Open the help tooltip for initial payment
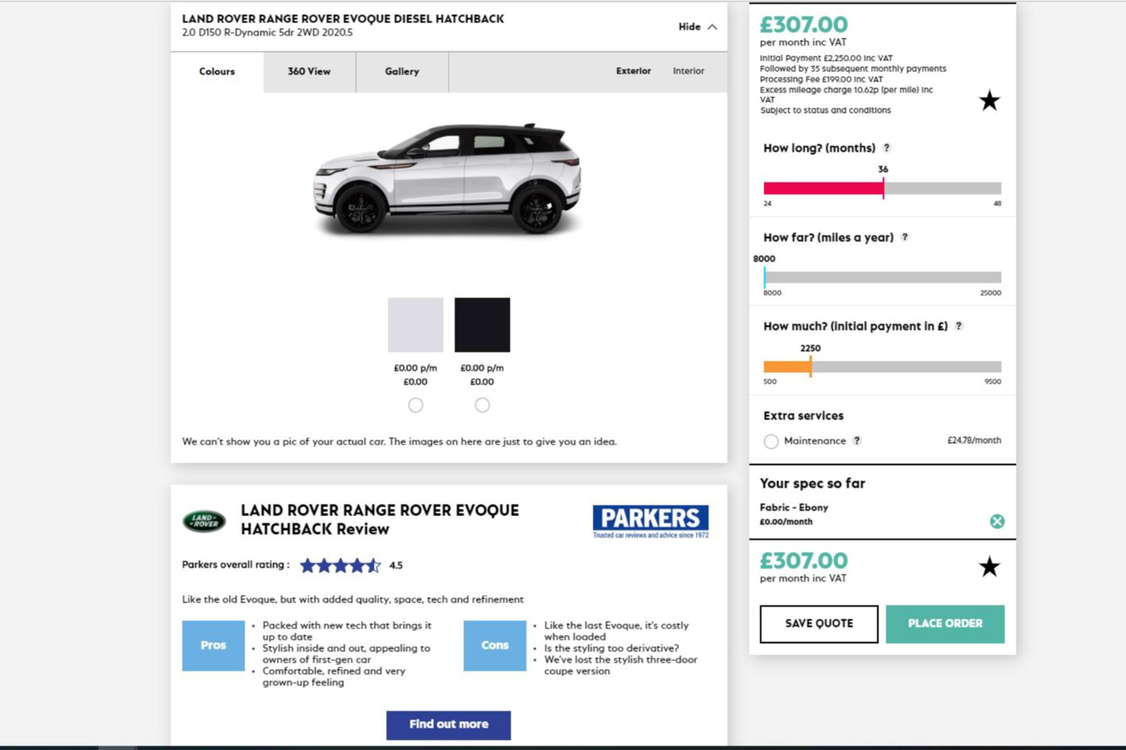This screenshot has width=1126, height=750. pyautogui.click(x=960, y=326)
